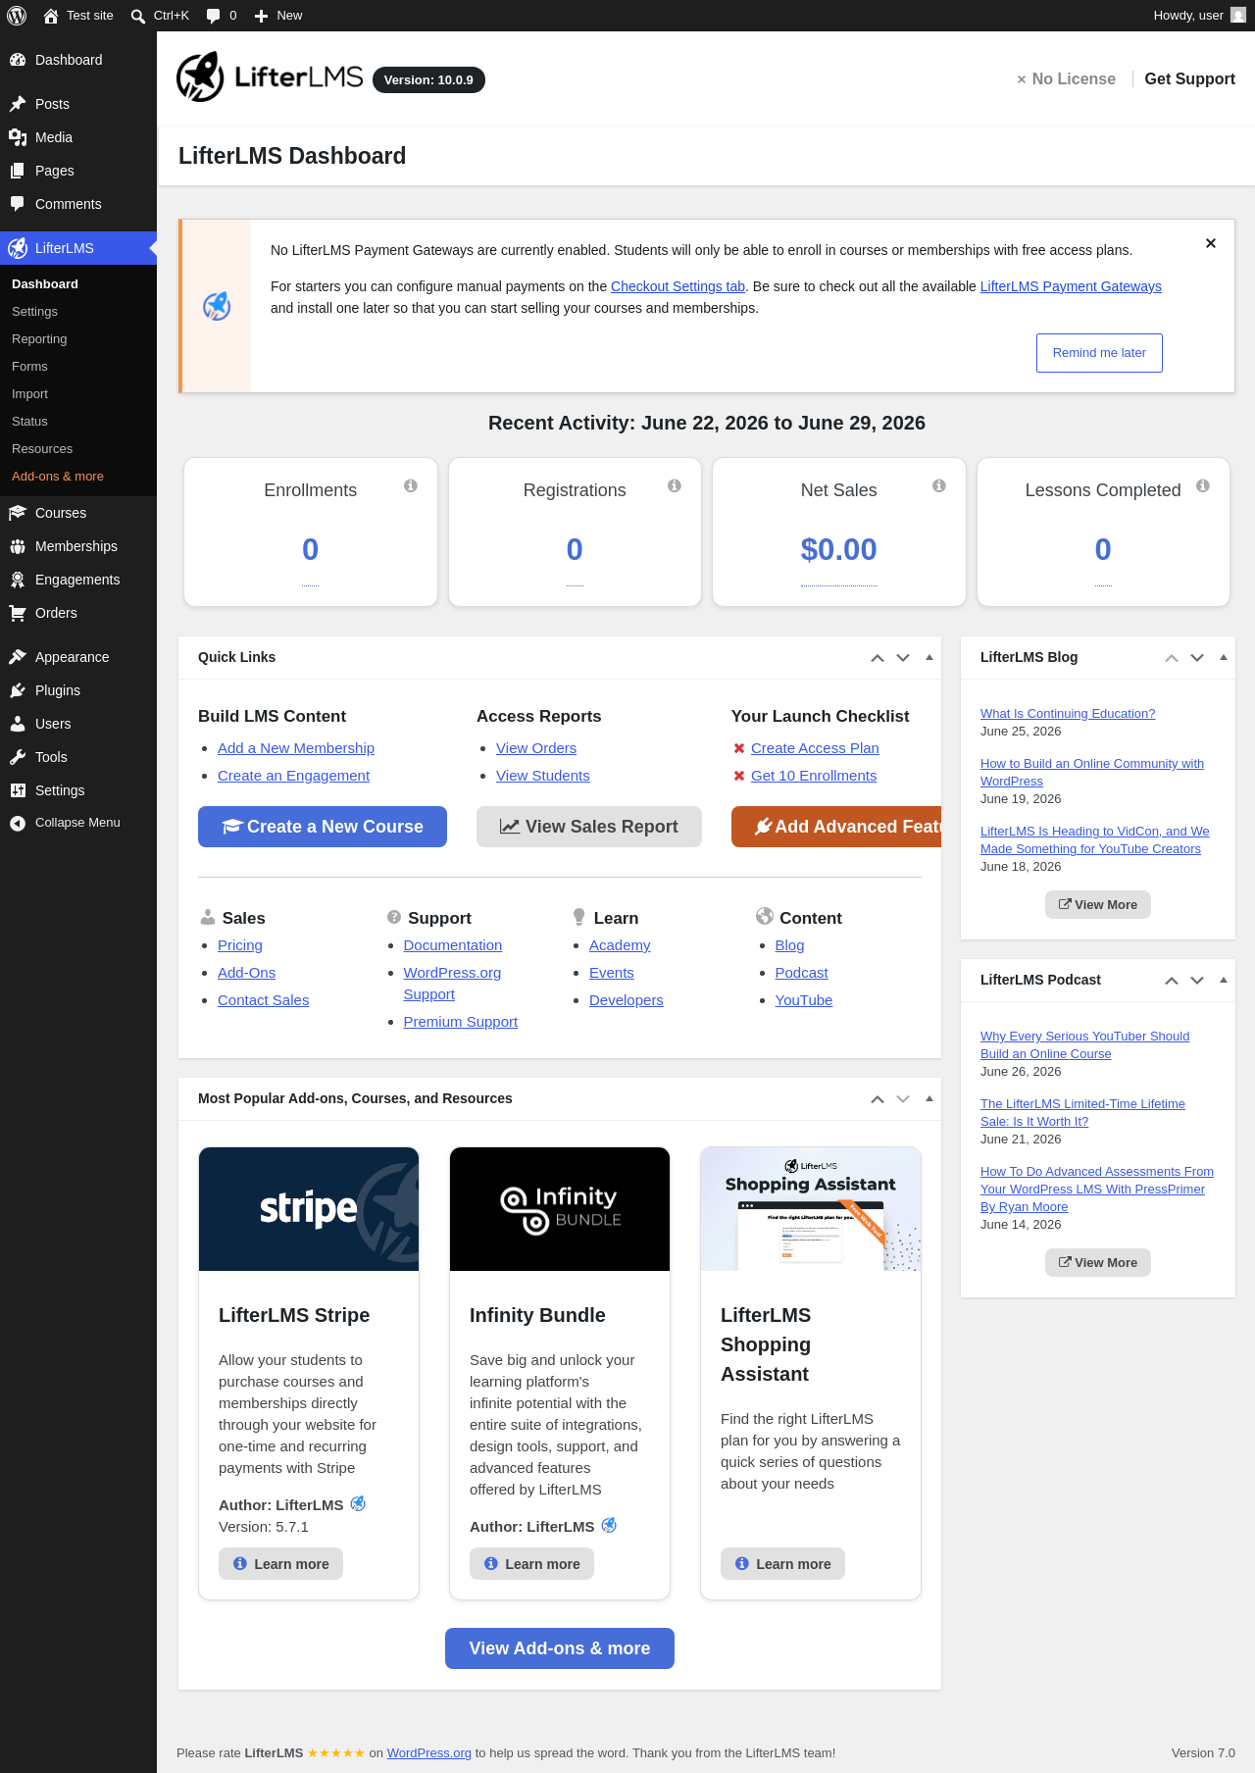1255x1773 pixels.
Task: Move LifterLMS Podcast panel up
Action: pyautogui.click(x=1172, y=981)
